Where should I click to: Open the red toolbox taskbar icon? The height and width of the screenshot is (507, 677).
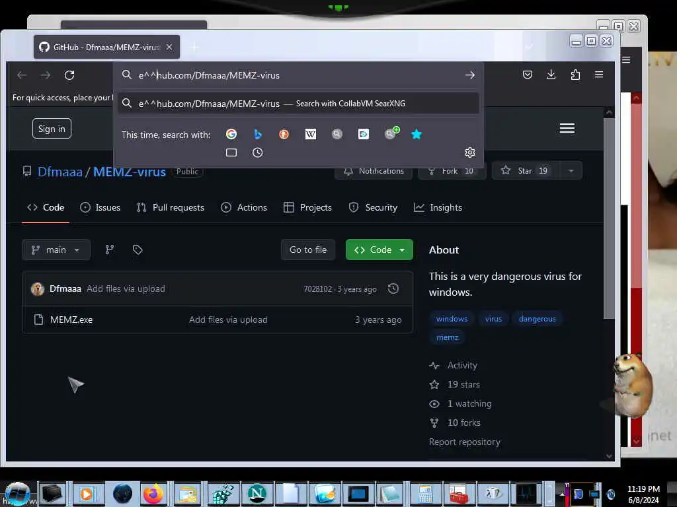pyautogui.click(x=458, y=494)
